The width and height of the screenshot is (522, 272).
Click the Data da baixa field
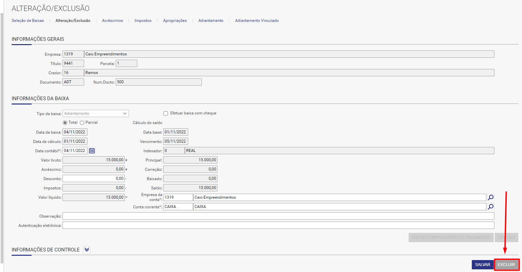pyautogui.click(x=75, y=132)
